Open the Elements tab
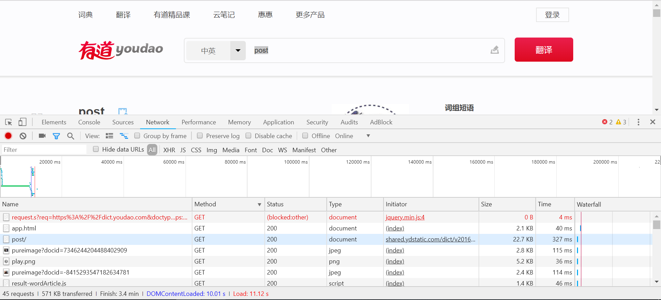Viewport: 661px width, 300px height. (54, 122)
